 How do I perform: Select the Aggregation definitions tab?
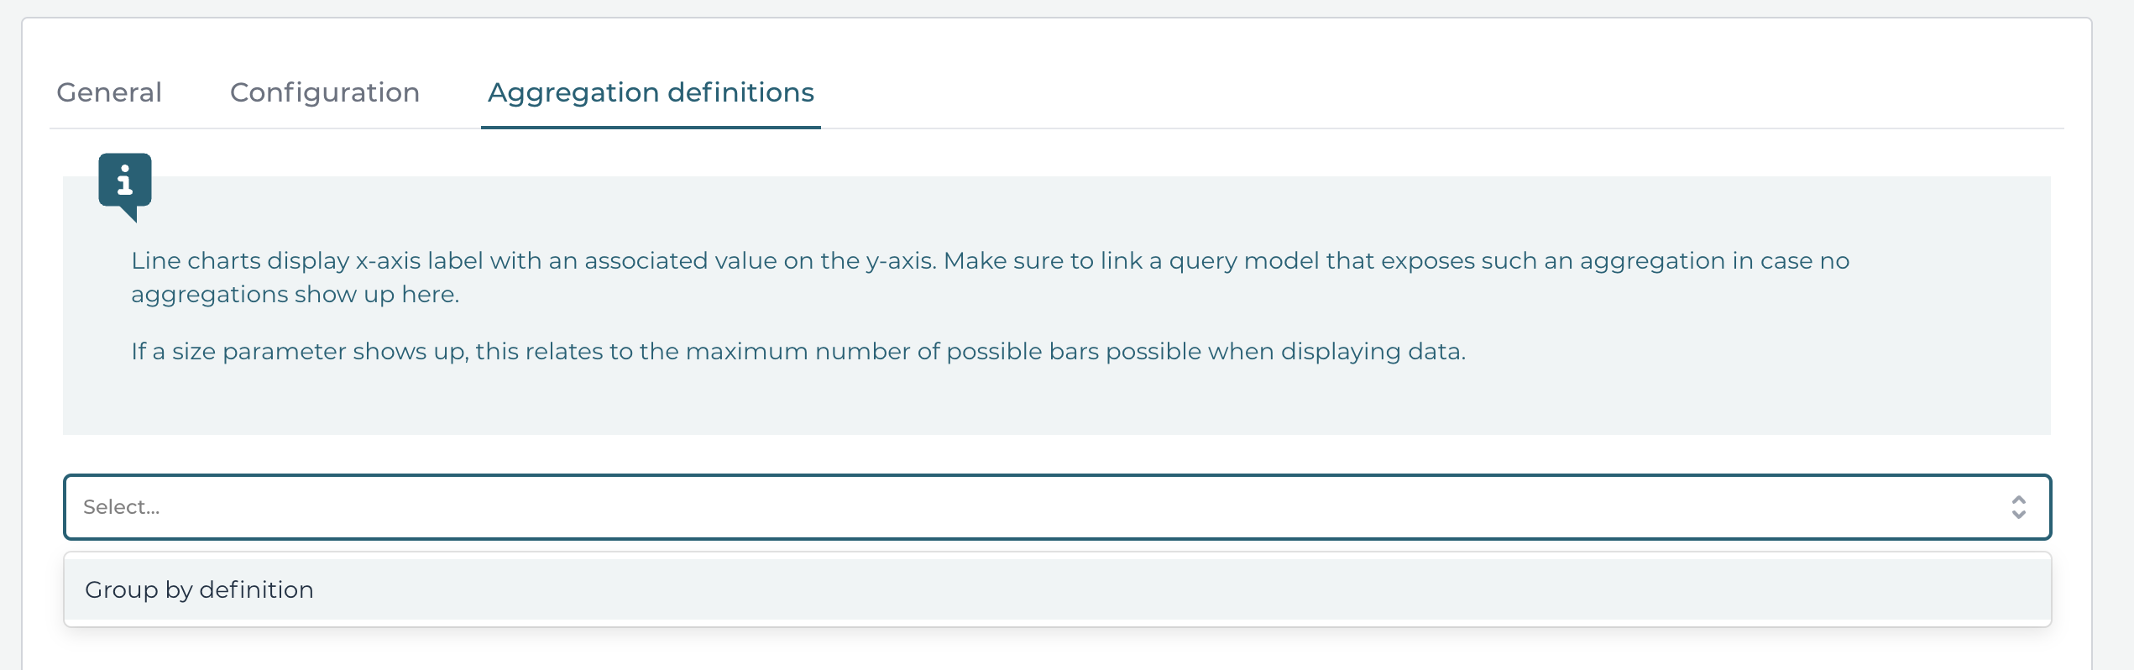point(651,92)
